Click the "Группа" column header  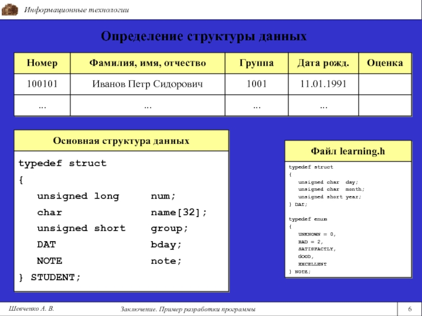click(x=256, y=63)
